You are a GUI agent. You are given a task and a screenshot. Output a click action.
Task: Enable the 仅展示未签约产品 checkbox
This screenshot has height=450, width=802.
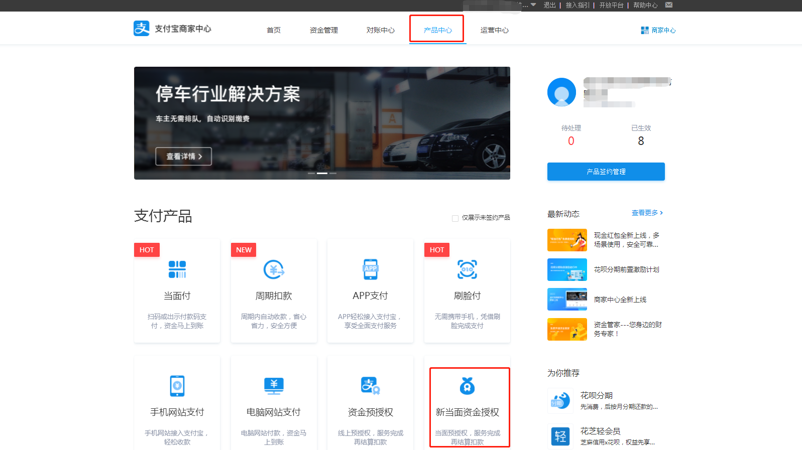(455, 218)
